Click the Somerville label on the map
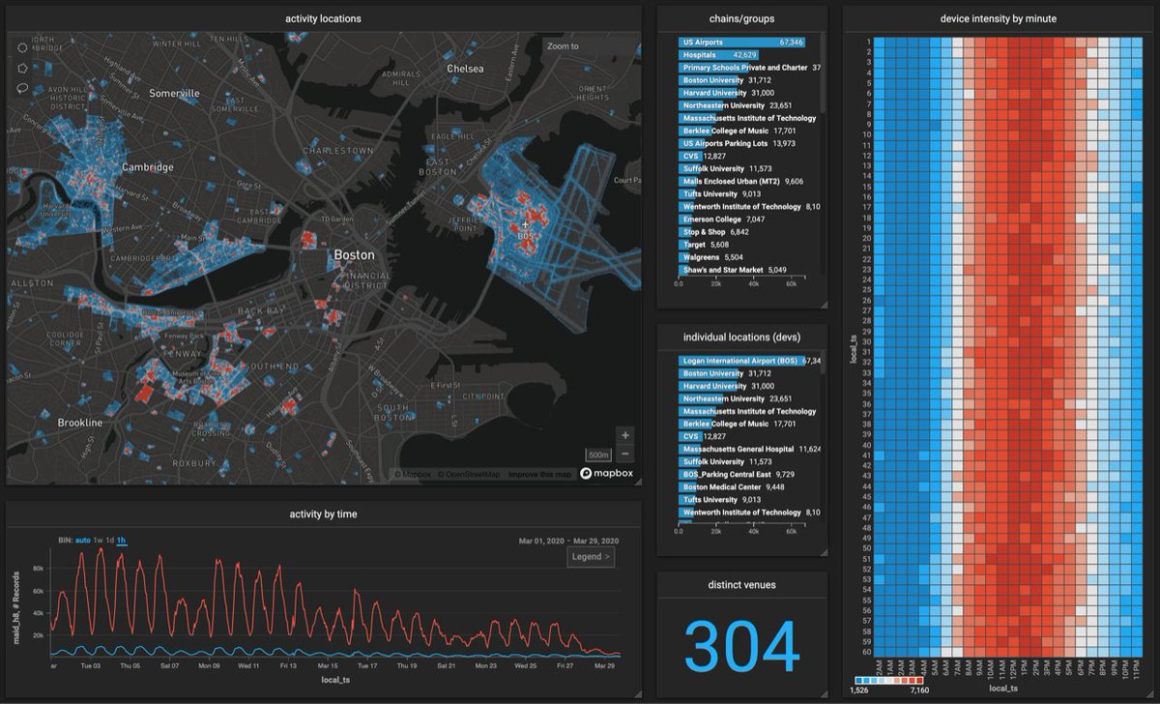Screen dimensions: 1160x704 tap(174, 94)
